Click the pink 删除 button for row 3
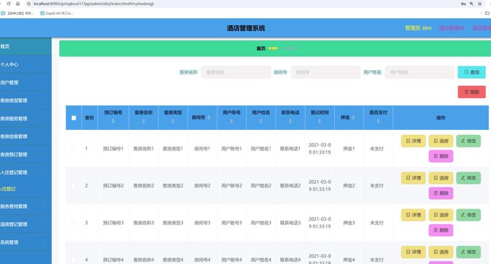Viewport: 491px width, 264px height. (x=441, y=230)
